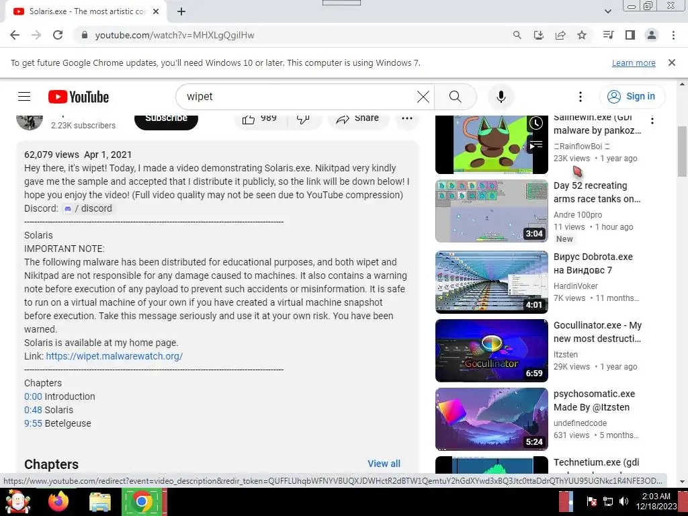Open Day 52 recreating arms race thumbnail
This screenshot has width=688, height=516.
click(x=491, y=210)
